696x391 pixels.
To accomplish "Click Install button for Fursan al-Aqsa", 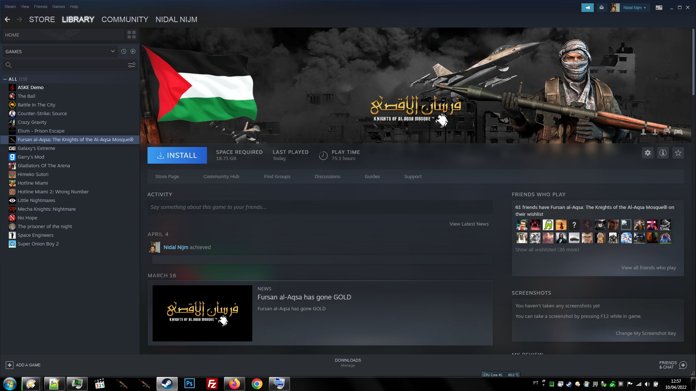I will coord(177,155).
